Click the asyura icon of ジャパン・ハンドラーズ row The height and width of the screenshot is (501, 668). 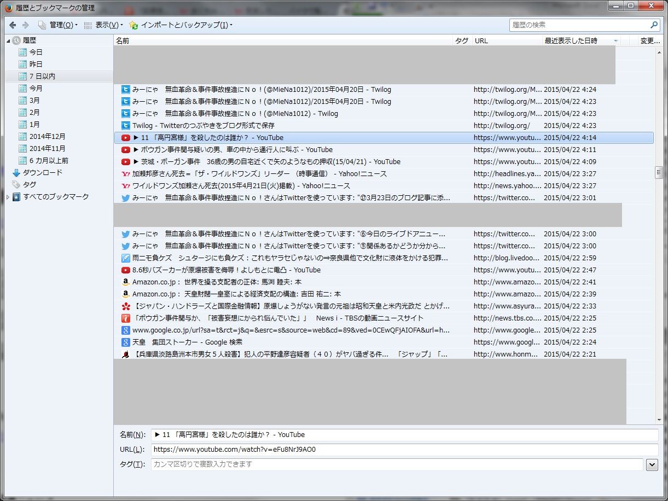tap(126, 306)
